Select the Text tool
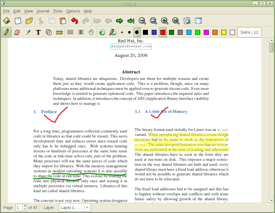The width and height of the screenshot is (275, 213). (38, 32)
